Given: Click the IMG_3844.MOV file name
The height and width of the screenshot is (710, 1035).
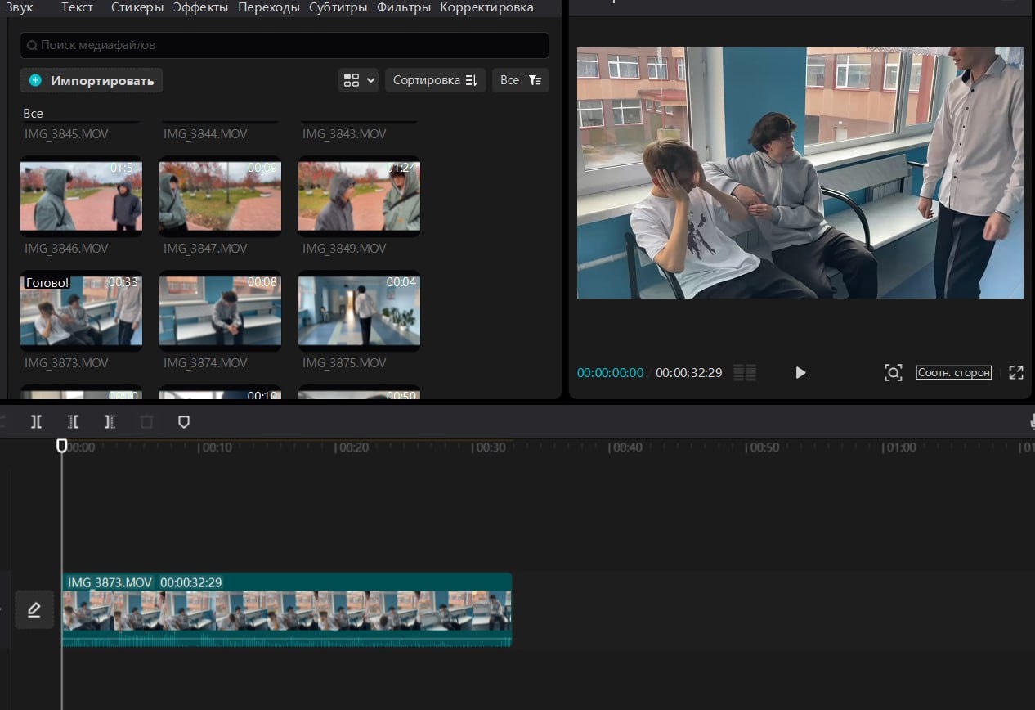Looking at the screenshot, I should tap(205, 133).
